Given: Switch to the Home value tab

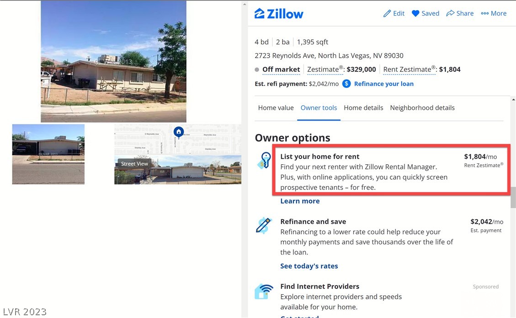Looking at the screenshot, I should click(x=276, y=108).
